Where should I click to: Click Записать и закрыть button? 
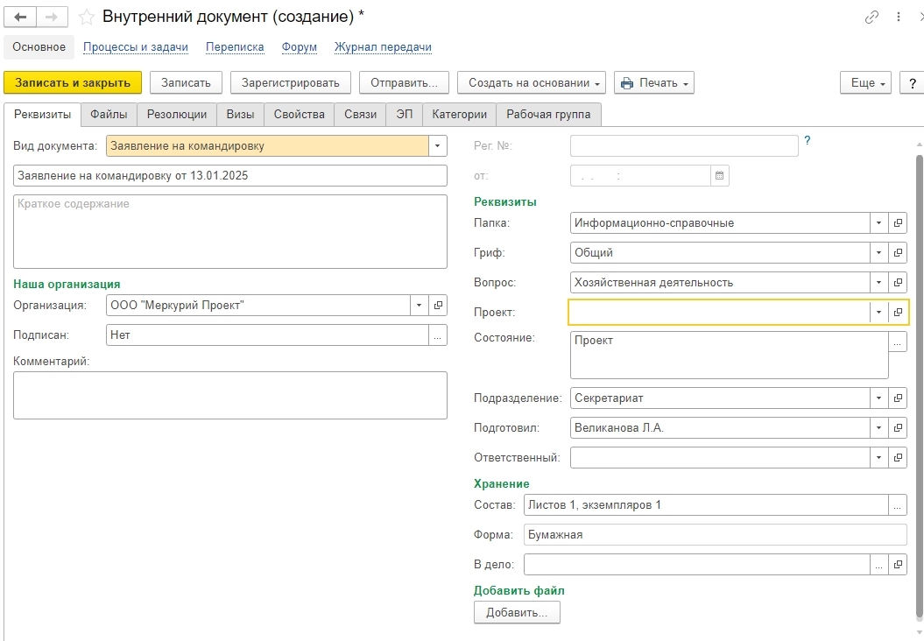tap(73, 82)
